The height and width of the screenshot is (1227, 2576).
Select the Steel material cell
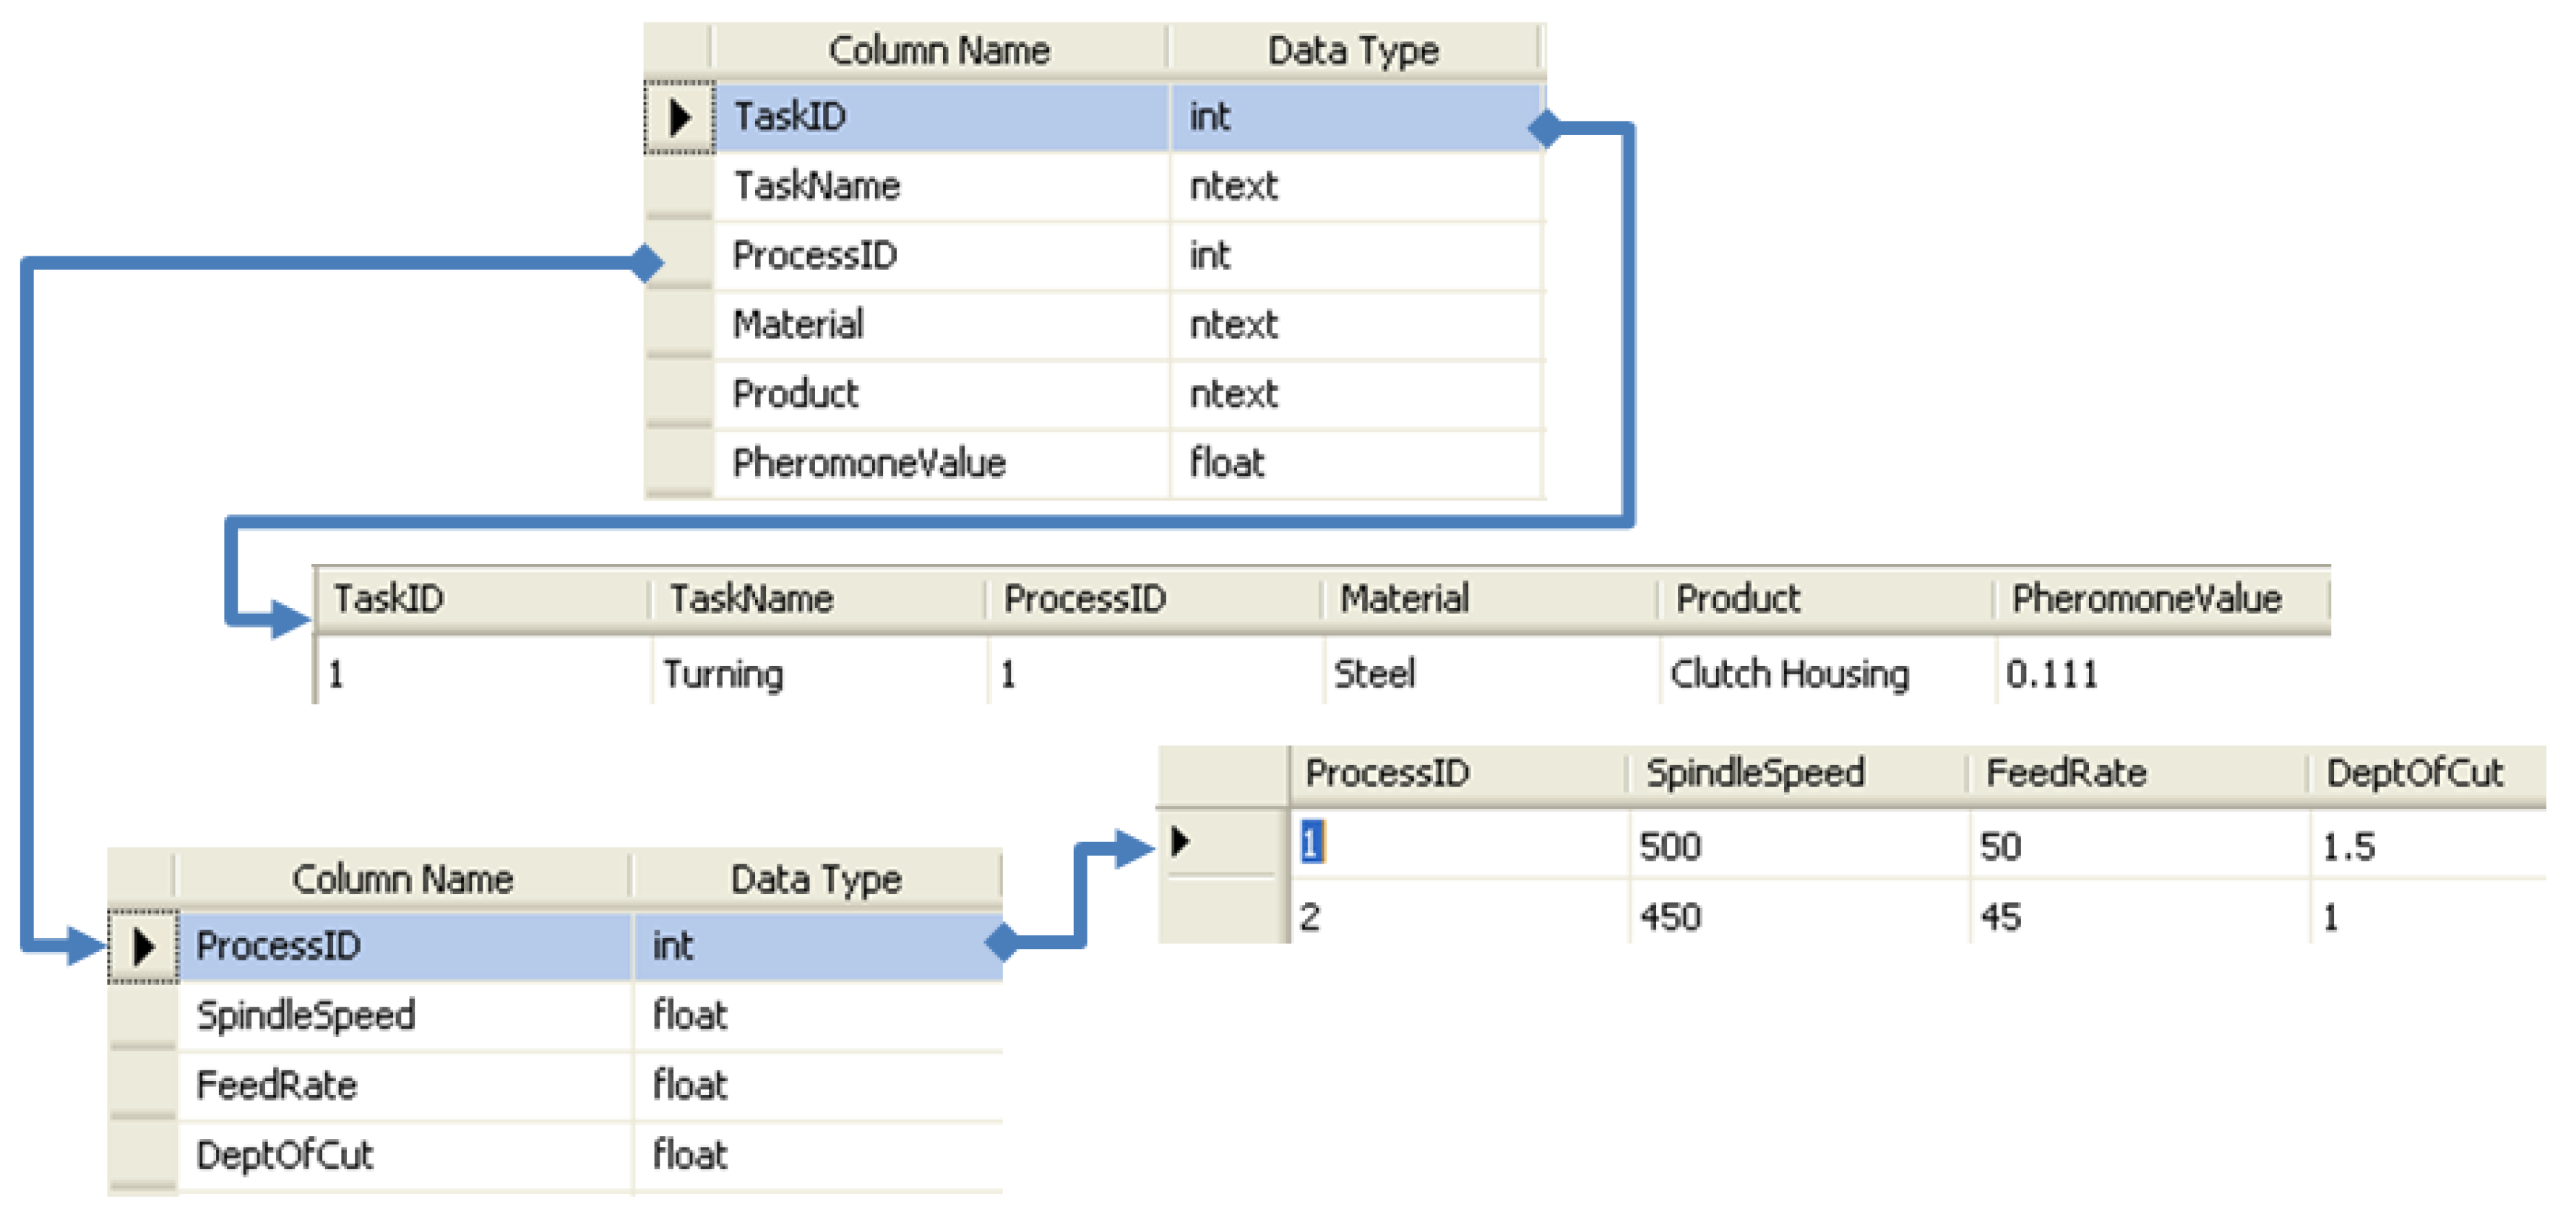pos(1374,675)
